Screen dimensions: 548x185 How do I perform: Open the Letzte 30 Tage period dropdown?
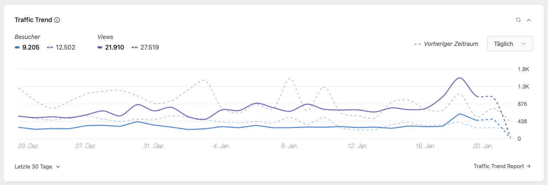pos(37,167)
